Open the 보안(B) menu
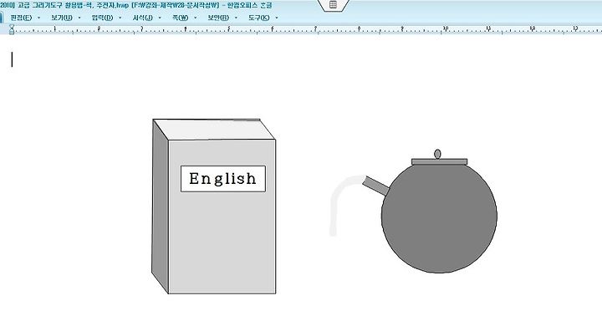 coord(218,18)
